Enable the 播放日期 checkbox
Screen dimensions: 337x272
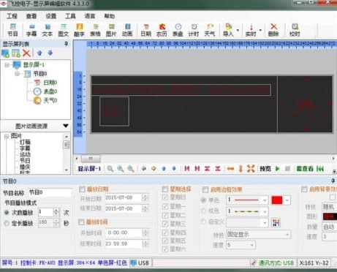(82, 189)
